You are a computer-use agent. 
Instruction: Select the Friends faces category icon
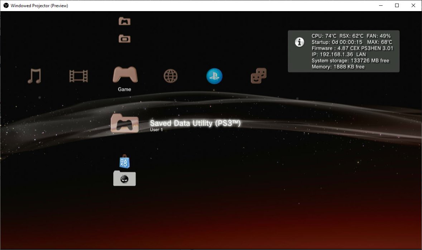point(259,76)
